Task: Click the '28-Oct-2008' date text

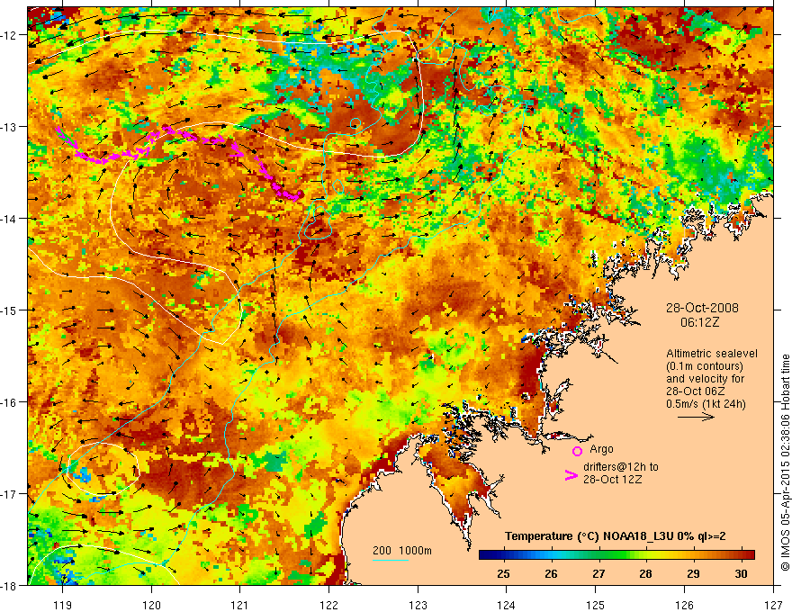Action: click(x=702, y=308)
